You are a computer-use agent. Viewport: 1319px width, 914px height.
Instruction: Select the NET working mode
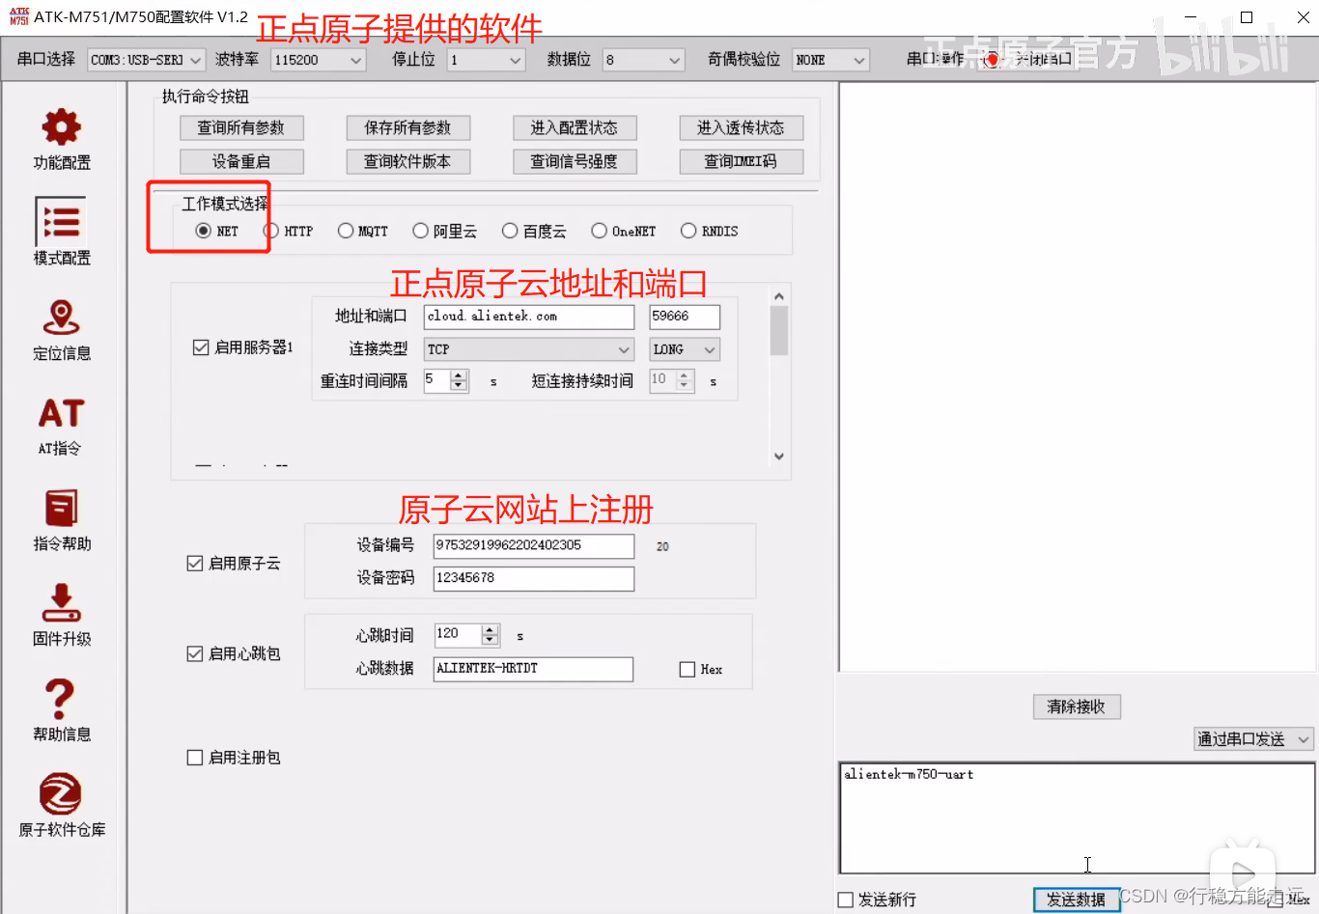tap(203, 231)
